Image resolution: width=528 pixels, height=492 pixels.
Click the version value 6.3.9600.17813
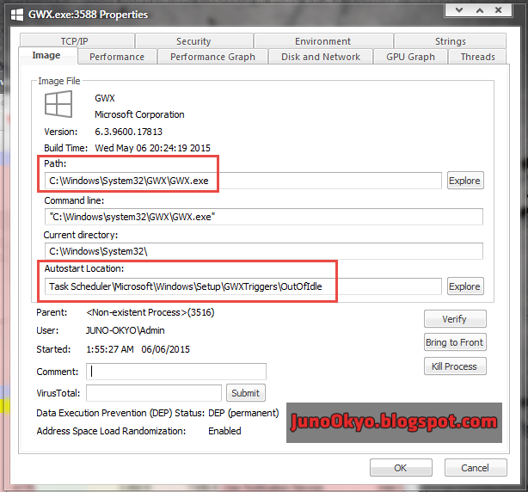tap(129, 132)
